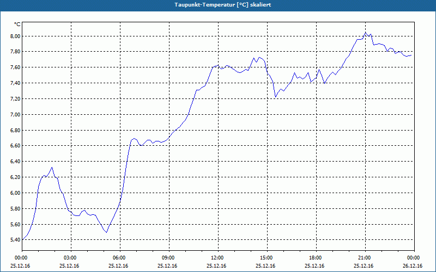Click the 25.12.16 date under 21:00
This screenshot has height=272, width=436.
(364, 266)
